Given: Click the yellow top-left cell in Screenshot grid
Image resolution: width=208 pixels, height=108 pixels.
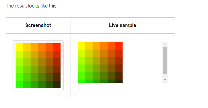Looking at the screenshot, I should point(19,47).
